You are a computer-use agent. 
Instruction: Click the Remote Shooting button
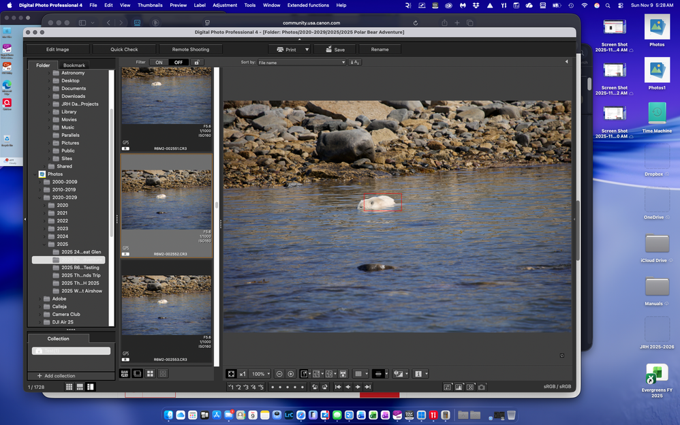pyautogui.click(x=190, y=49)
